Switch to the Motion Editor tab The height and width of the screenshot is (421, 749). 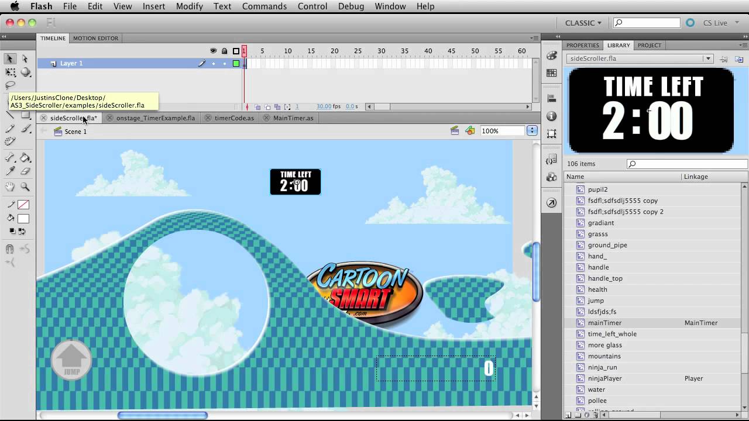point(95,38)
